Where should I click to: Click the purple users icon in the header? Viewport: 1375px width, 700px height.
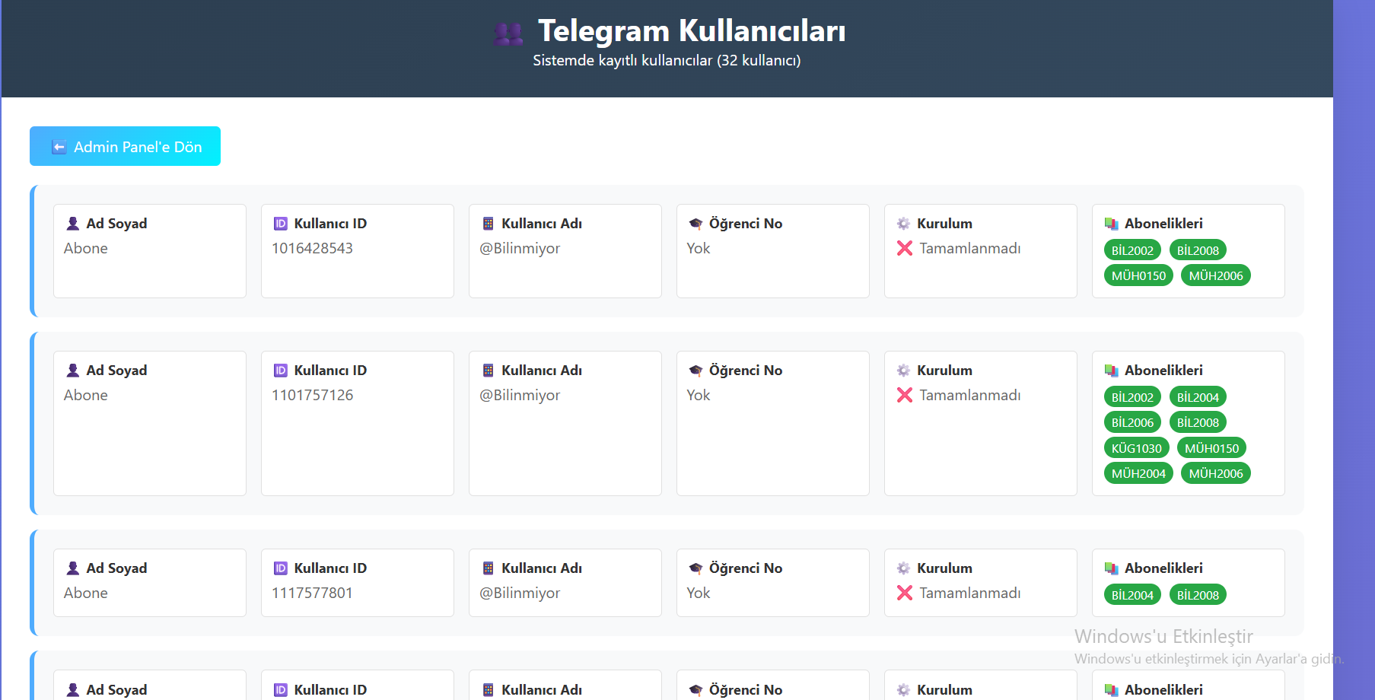pyautogui.click(x=508, y=32)
